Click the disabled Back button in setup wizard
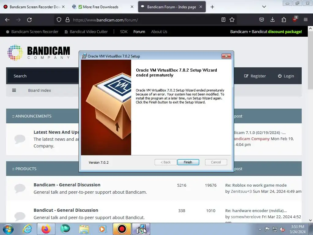This screenshot has height=235, width=313. pyautogui.click(x=165, y=162)
